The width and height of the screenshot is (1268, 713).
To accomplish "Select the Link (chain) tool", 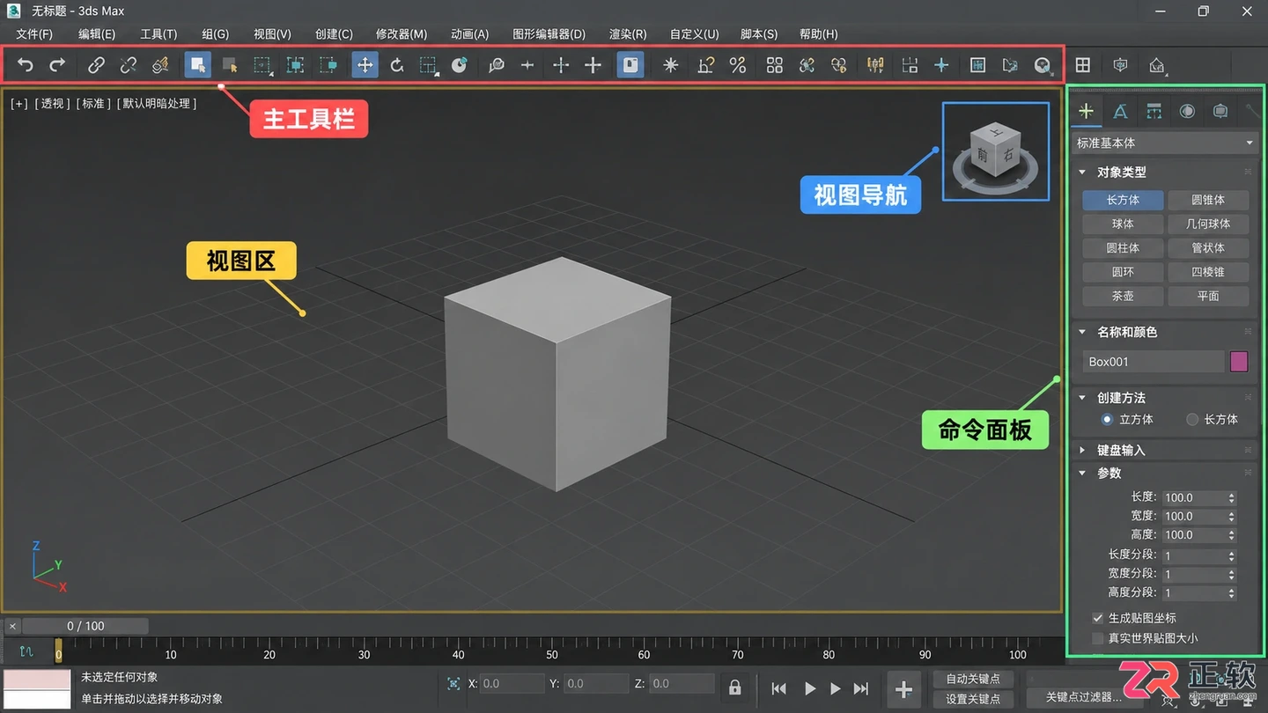I will point(96,65).
